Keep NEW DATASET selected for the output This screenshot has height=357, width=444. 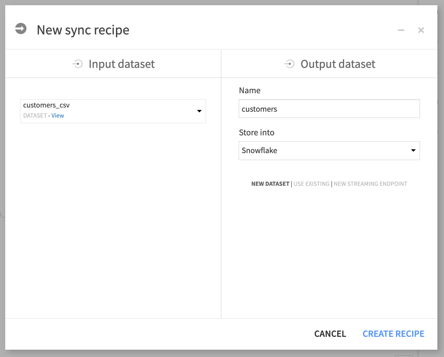point(270,184)
